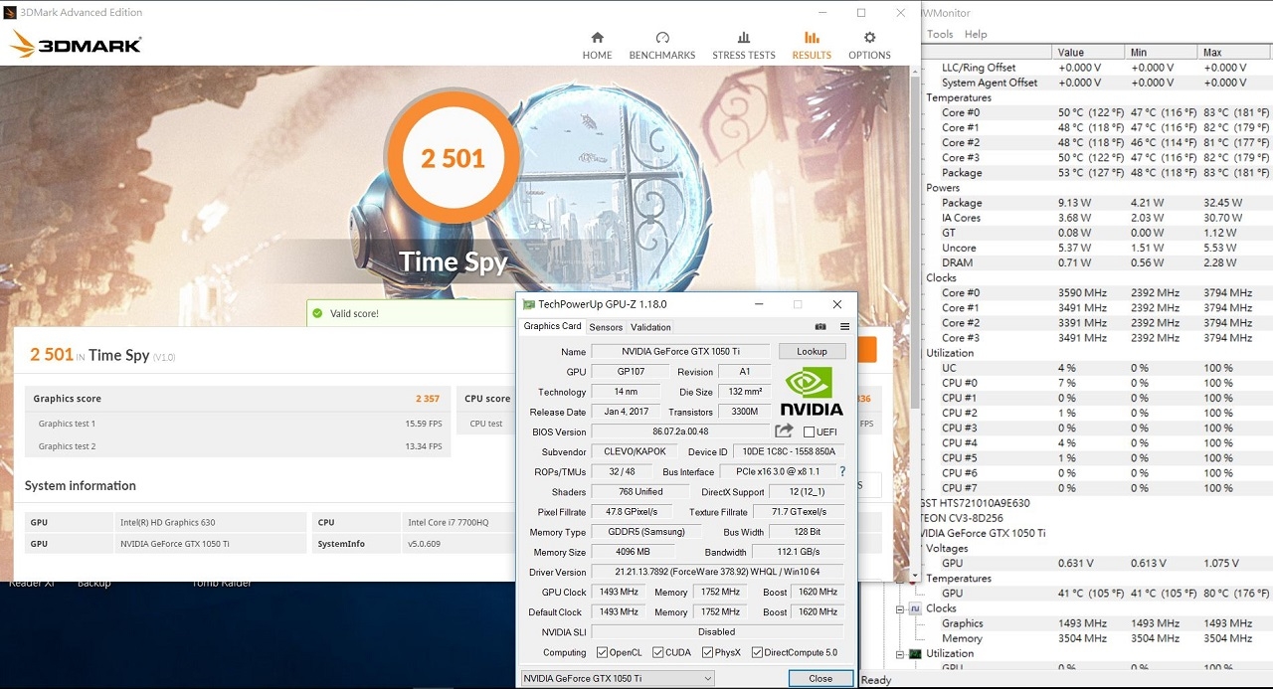Click 3DMark scrollbar down arrow
Viewport: 1273px width, 689px height.
click(x=915, y=575)
